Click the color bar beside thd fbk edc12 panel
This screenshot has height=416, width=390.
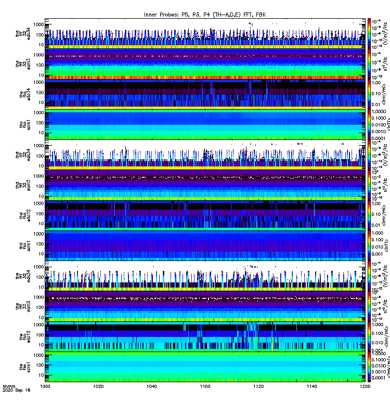369,215
